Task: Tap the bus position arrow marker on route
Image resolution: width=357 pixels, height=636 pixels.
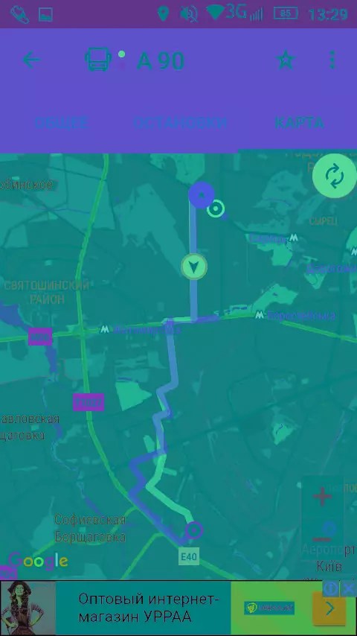Action: [194, 267]
